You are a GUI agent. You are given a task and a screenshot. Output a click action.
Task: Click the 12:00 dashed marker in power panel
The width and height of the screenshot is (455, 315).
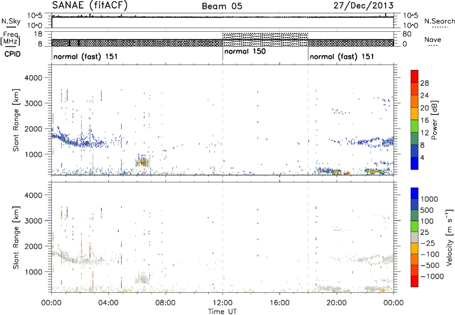point(222,119)
